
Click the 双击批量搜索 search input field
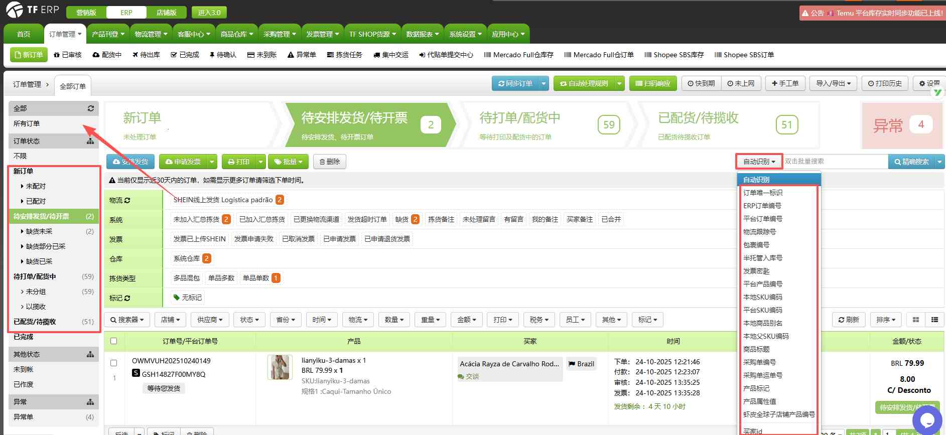point(835,162)
